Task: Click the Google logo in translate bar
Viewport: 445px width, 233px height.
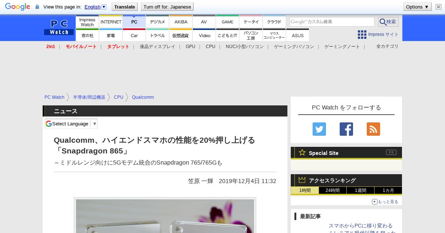Action: (x=17, y=7)
